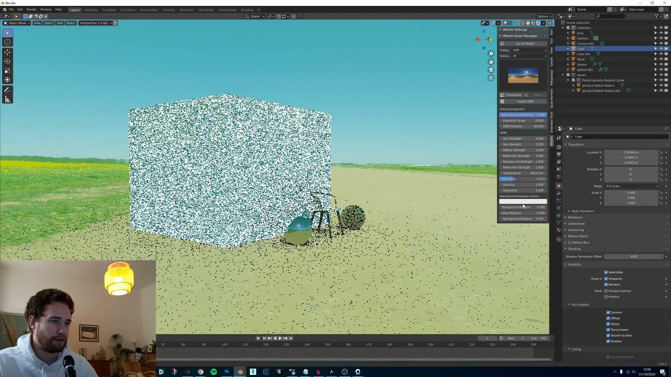The width and height of the screenshot is (671, 377).
Task: Open the XYZ Euler rotation mode dropdown
Action: pos(632,186)
